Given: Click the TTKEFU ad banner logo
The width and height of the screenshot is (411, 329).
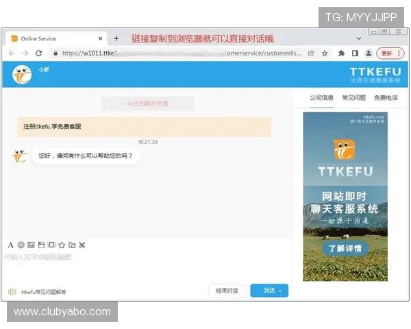Looking at the screenshot, I should pos(345,150).
